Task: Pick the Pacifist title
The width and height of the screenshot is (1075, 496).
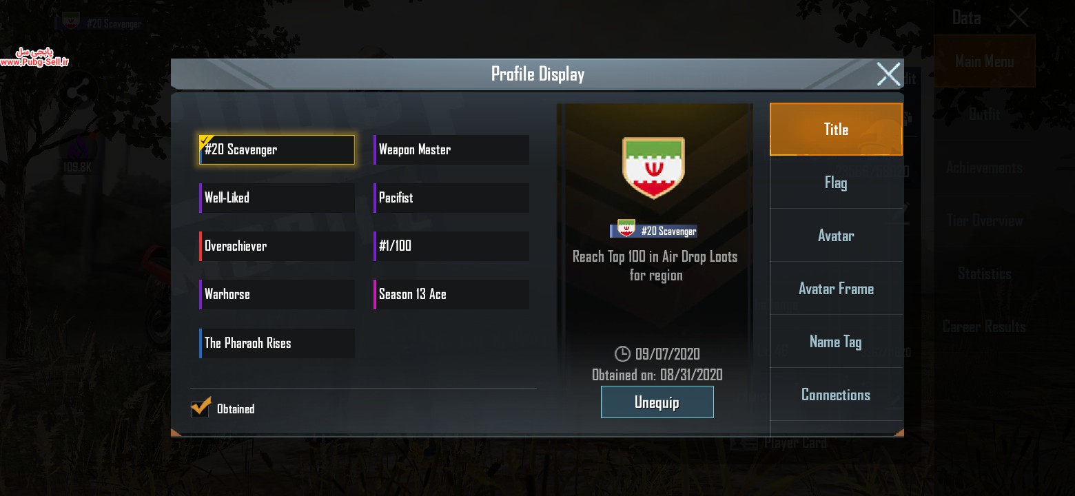Action: [x=451, y=198]
